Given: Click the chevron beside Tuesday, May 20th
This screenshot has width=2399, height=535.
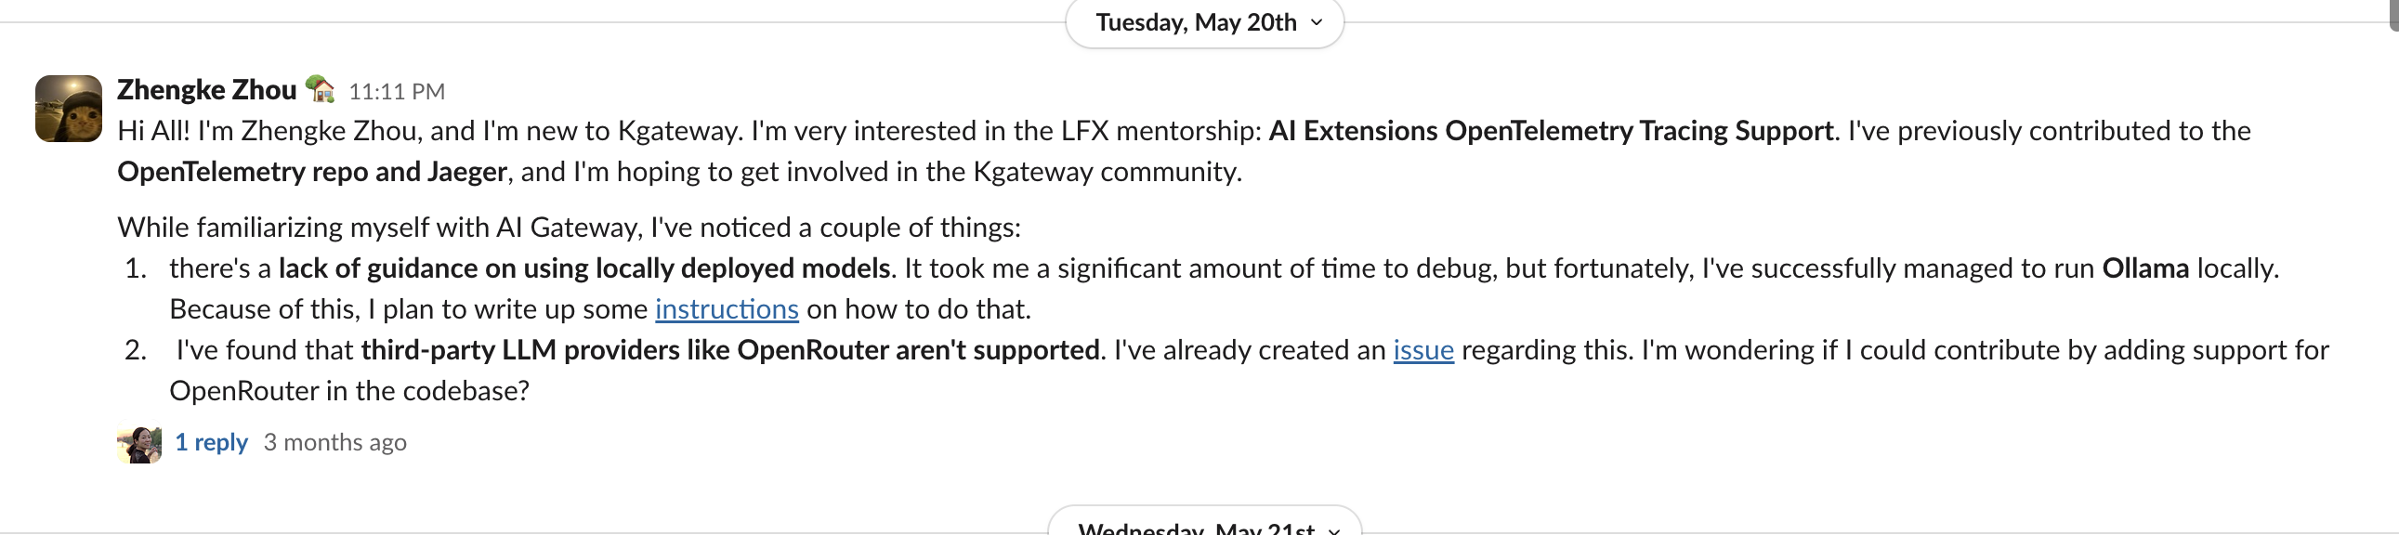Looking at the screenshot, I should tap(1317, 22).
